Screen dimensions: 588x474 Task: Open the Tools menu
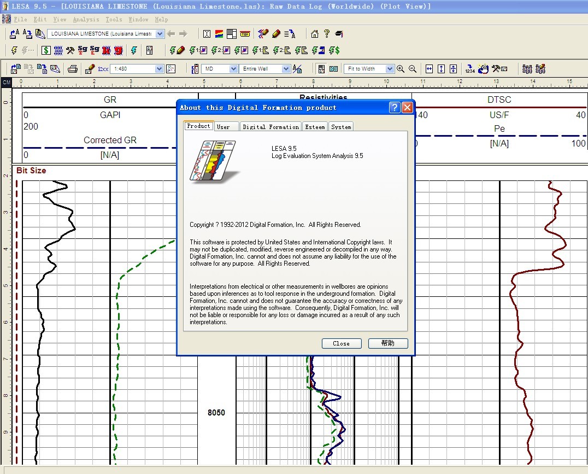tap(114, 20)
